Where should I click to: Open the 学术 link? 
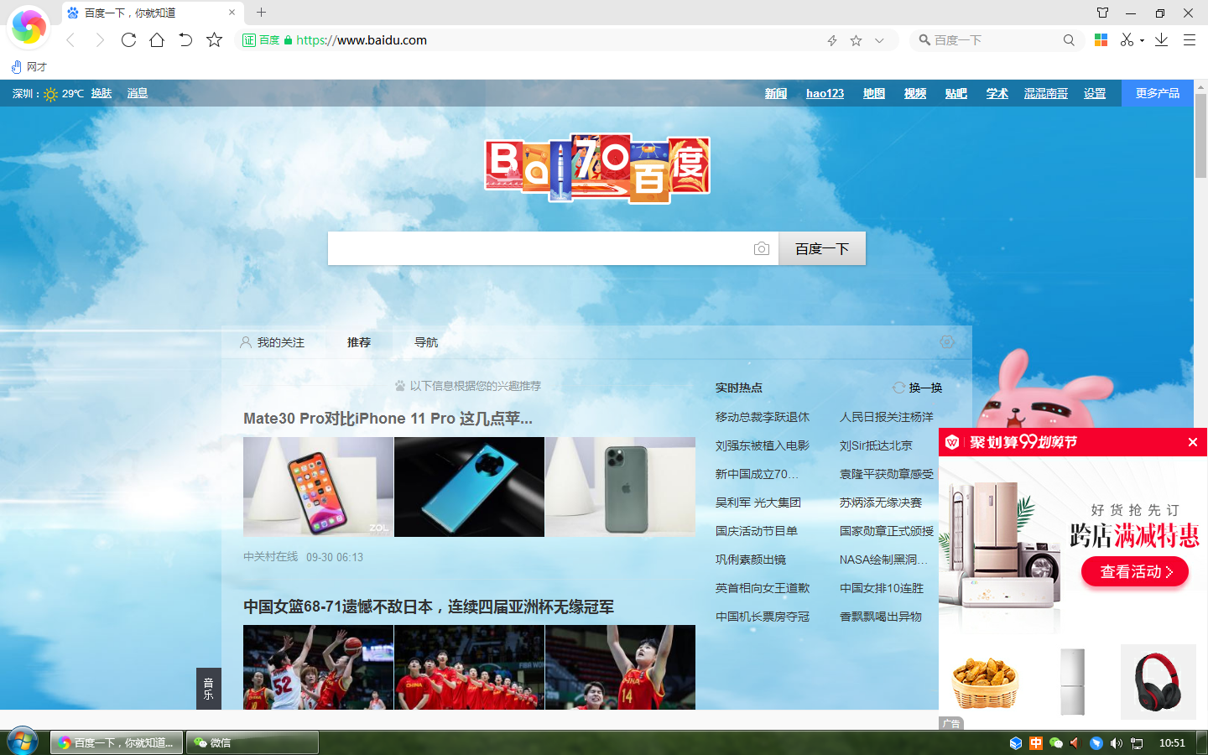point(997,93)
